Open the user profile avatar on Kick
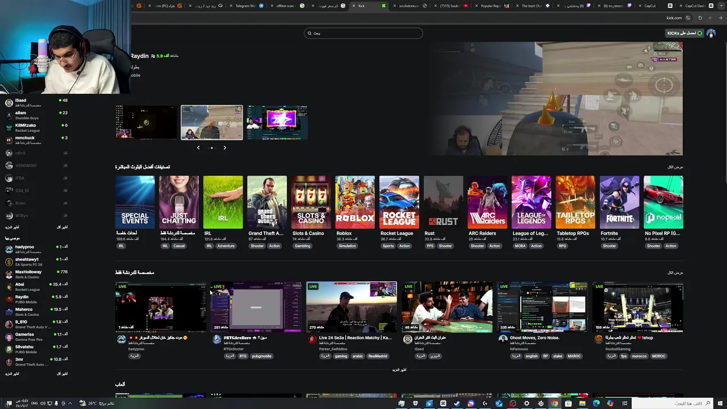 (711, 33)
